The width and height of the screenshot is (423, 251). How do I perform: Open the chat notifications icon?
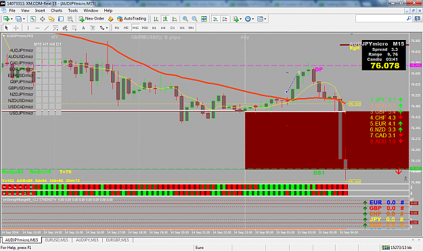(418, 18)
